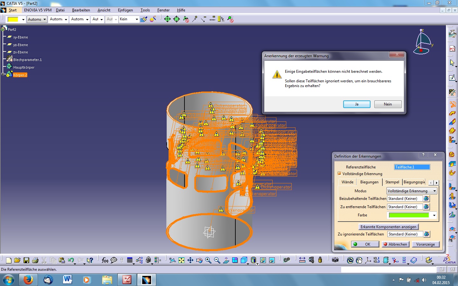Open the Einfügen menu

point(125,10)
